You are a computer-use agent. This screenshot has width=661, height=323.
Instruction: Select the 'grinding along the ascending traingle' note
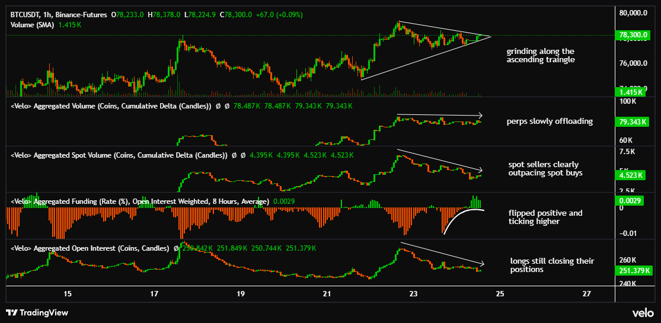tap(541, 56)
